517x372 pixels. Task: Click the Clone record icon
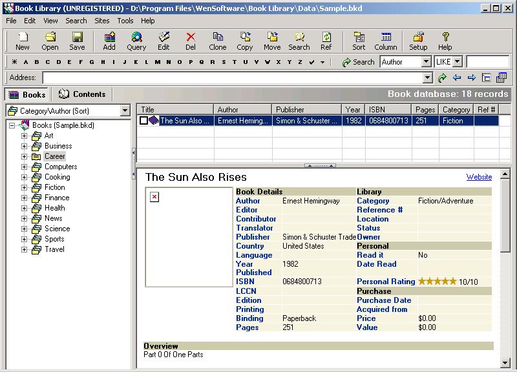pos(218,41)
